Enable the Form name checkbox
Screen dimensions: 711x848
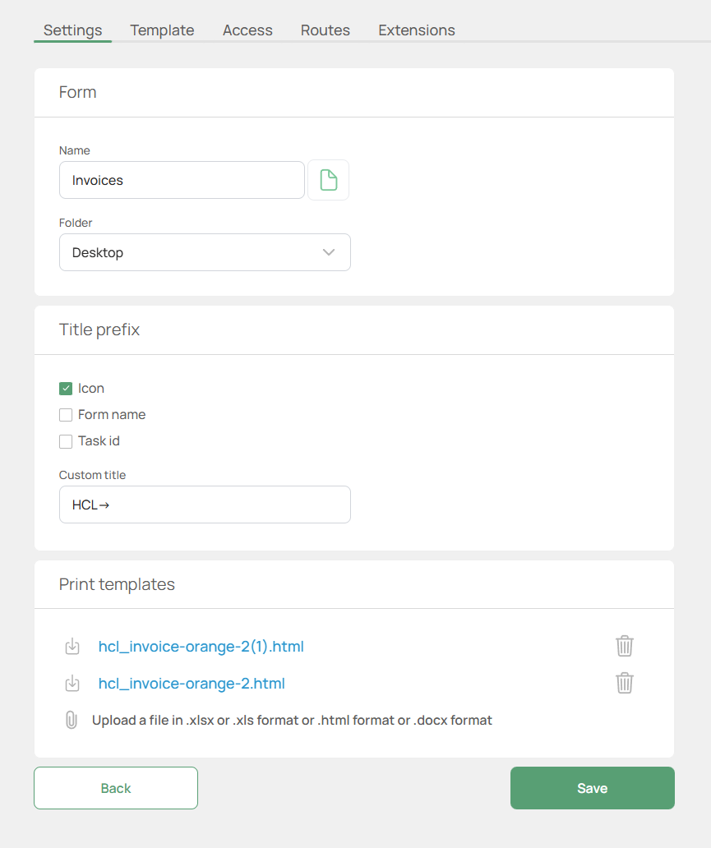tap(65, 414)
